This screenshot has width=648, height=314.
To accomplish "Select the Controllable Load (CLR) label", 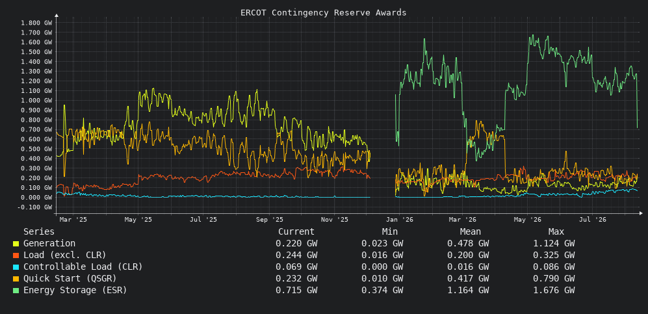I will (x=83, y=267).
